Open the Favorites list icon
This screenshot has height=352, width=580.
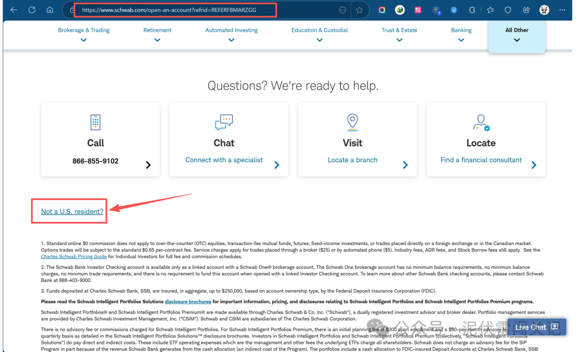(490, 10)
